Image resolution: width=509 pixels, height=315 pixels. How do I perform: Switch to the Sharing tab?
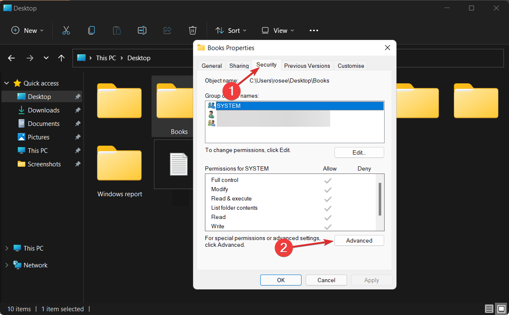(x=239, y=66)
